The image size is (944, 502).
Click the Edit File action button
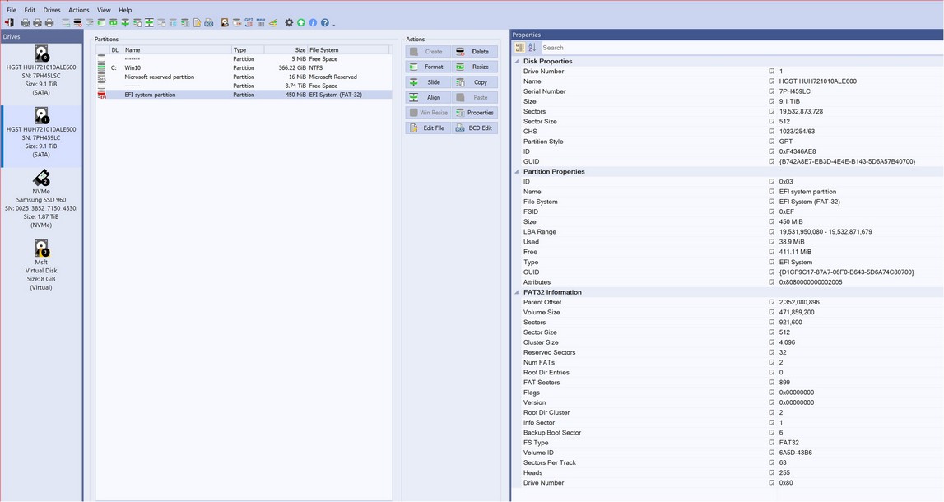pyautogui.click(x=428, y=128)
